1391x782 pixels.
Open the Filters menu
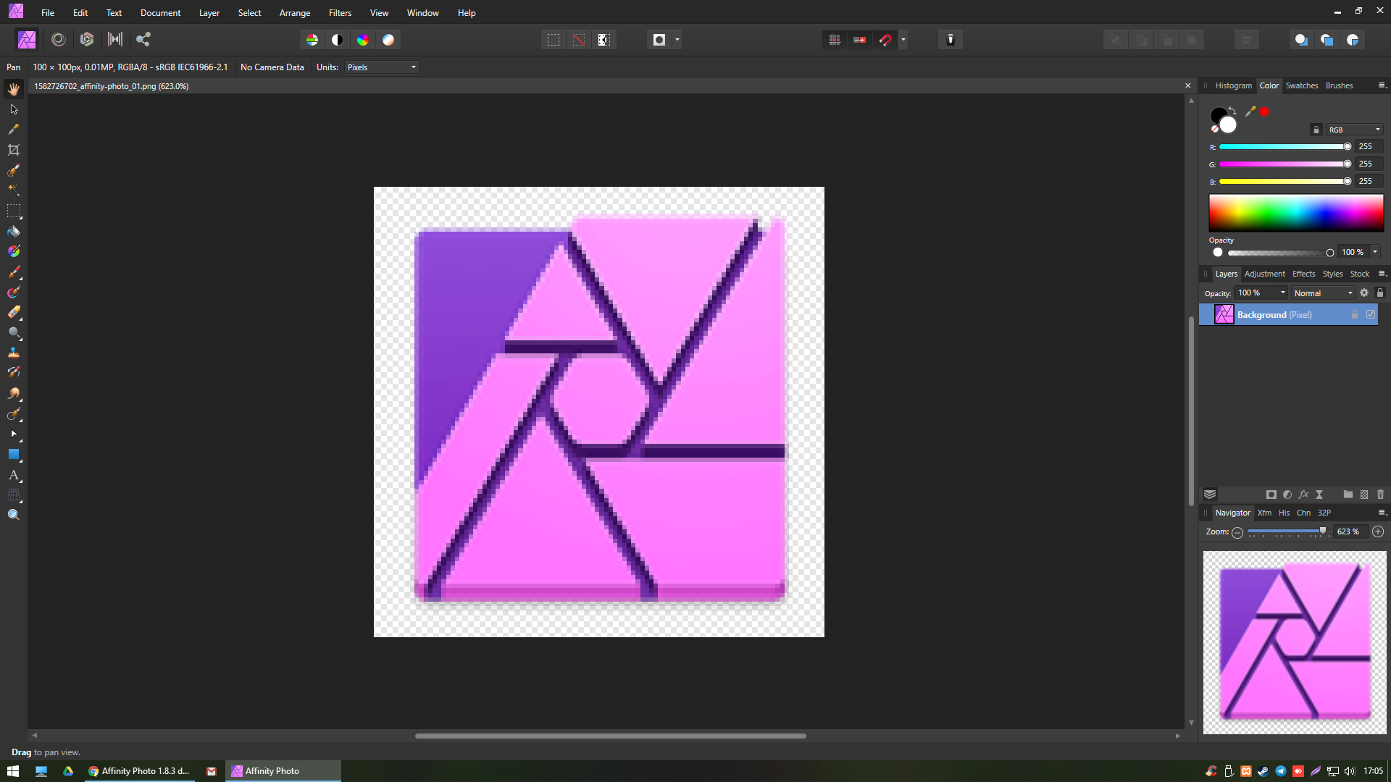click(x=340, y=13)
